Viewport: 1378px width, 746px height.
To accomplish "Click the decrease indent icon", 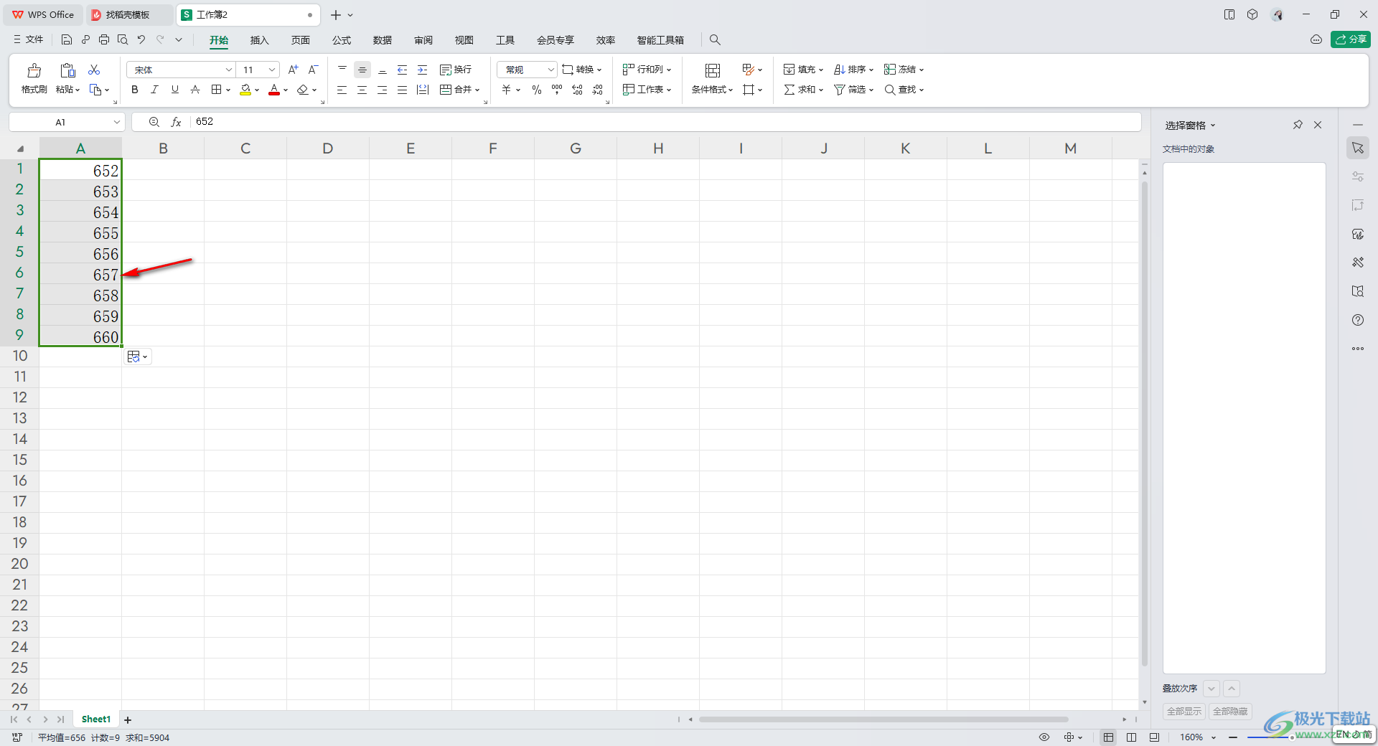I will (403, 70).
